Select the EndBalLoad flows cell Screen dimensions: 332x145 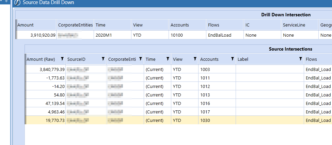(225, 35)
